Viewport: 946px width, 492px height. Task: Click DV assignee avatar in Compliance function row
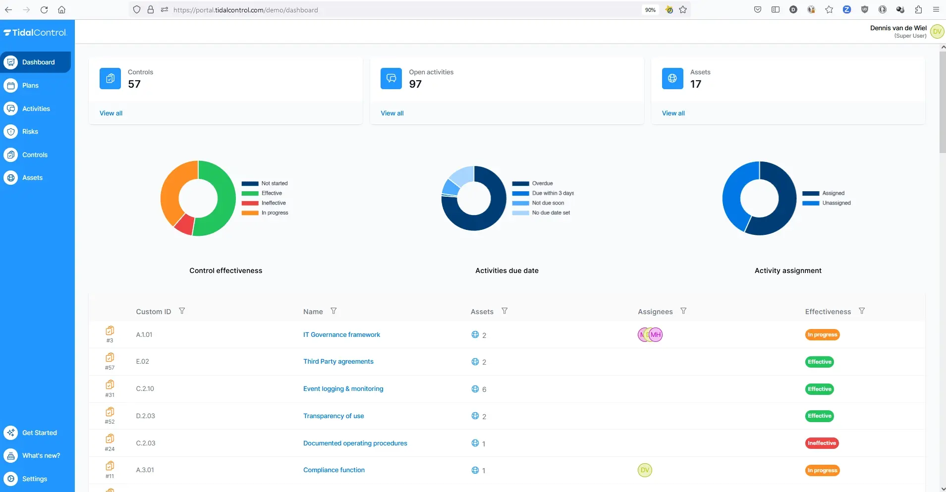[645, 470]
